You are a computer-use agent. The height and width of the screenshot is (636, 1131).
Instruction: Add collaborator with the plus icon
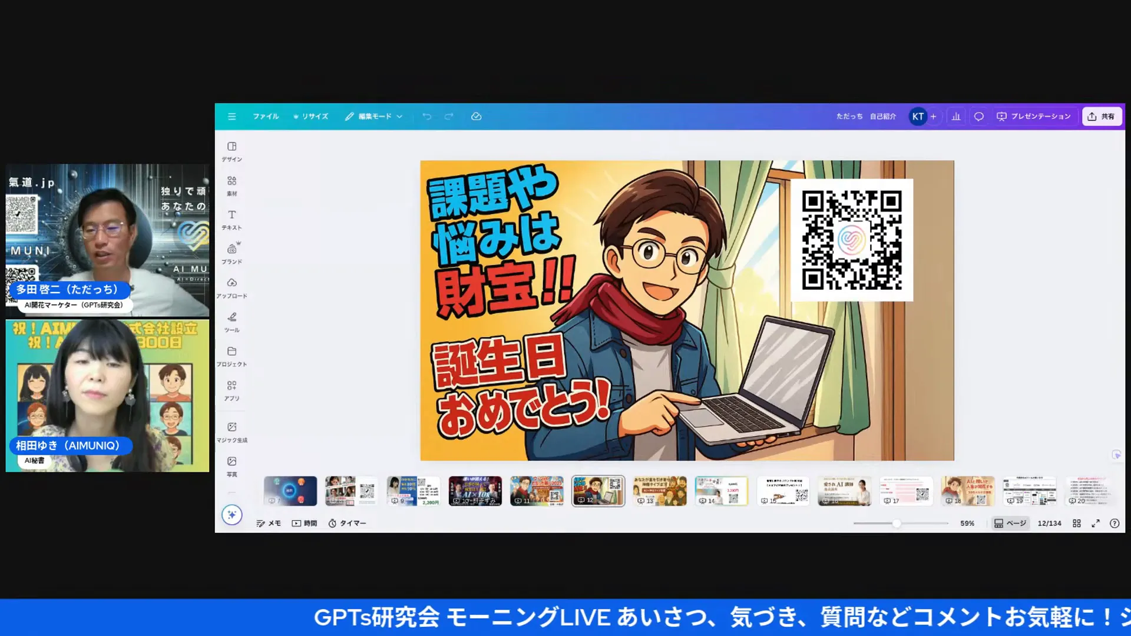click(x=933, y=117)
